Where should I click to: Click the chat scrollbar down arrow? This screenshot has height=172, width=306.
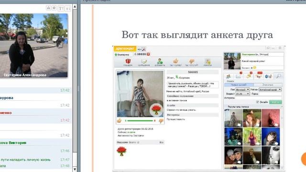[75, 169]
